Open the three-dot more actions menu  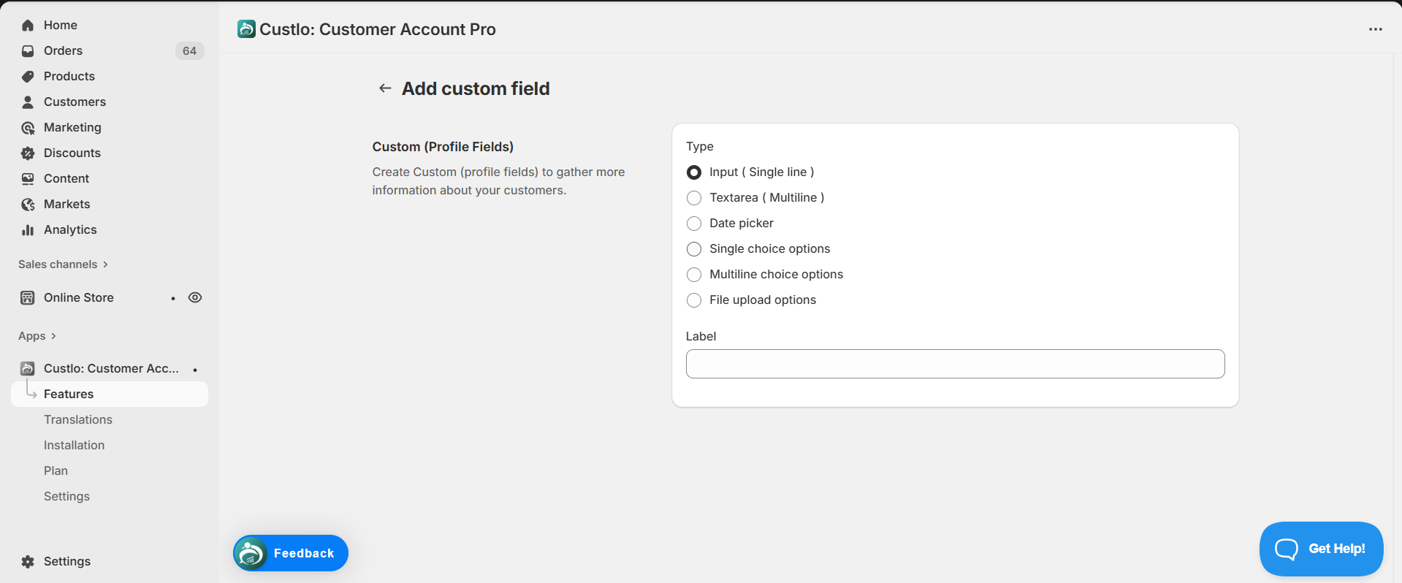[1375, 29]
